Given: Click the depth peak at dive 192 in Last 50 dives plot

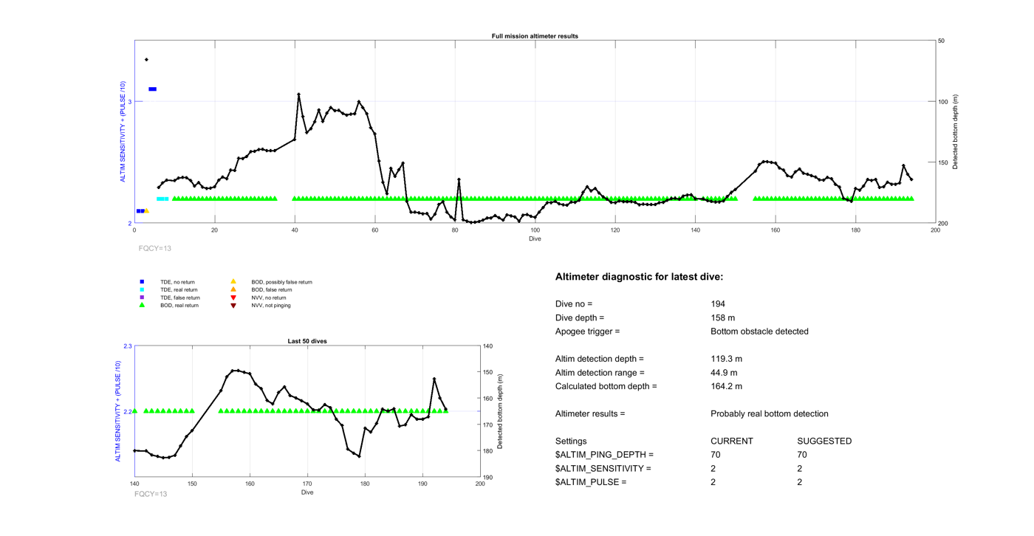Looking at the screenshot, I should click(x=434, y=379).
